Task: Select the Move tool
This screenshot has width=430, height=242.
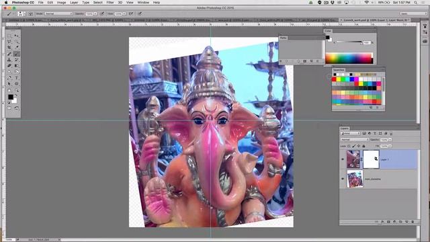Action: (x=16, y=36)
